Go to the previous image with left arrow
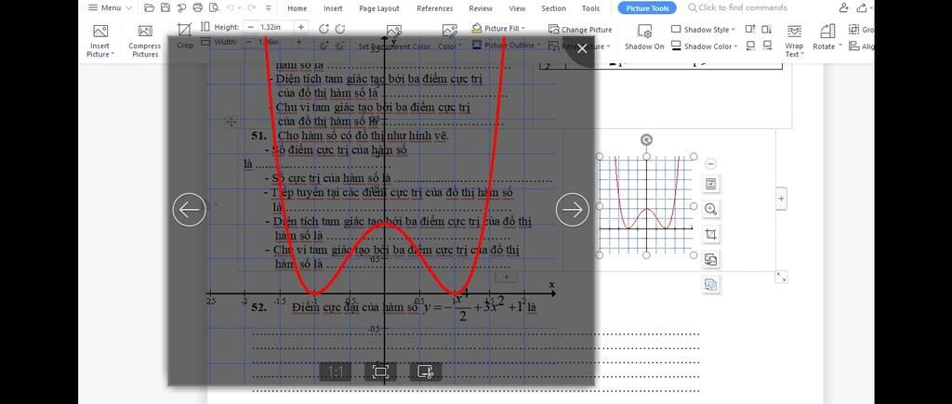Screen dimensions: 952x404 (x=190, y=209)
